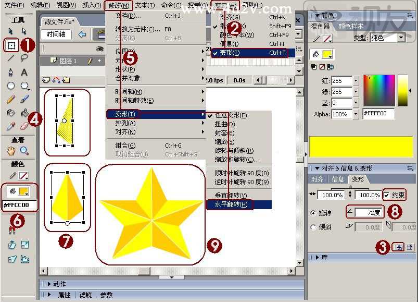Select the Skew radio button
The image size is (418, 302).
313,227
